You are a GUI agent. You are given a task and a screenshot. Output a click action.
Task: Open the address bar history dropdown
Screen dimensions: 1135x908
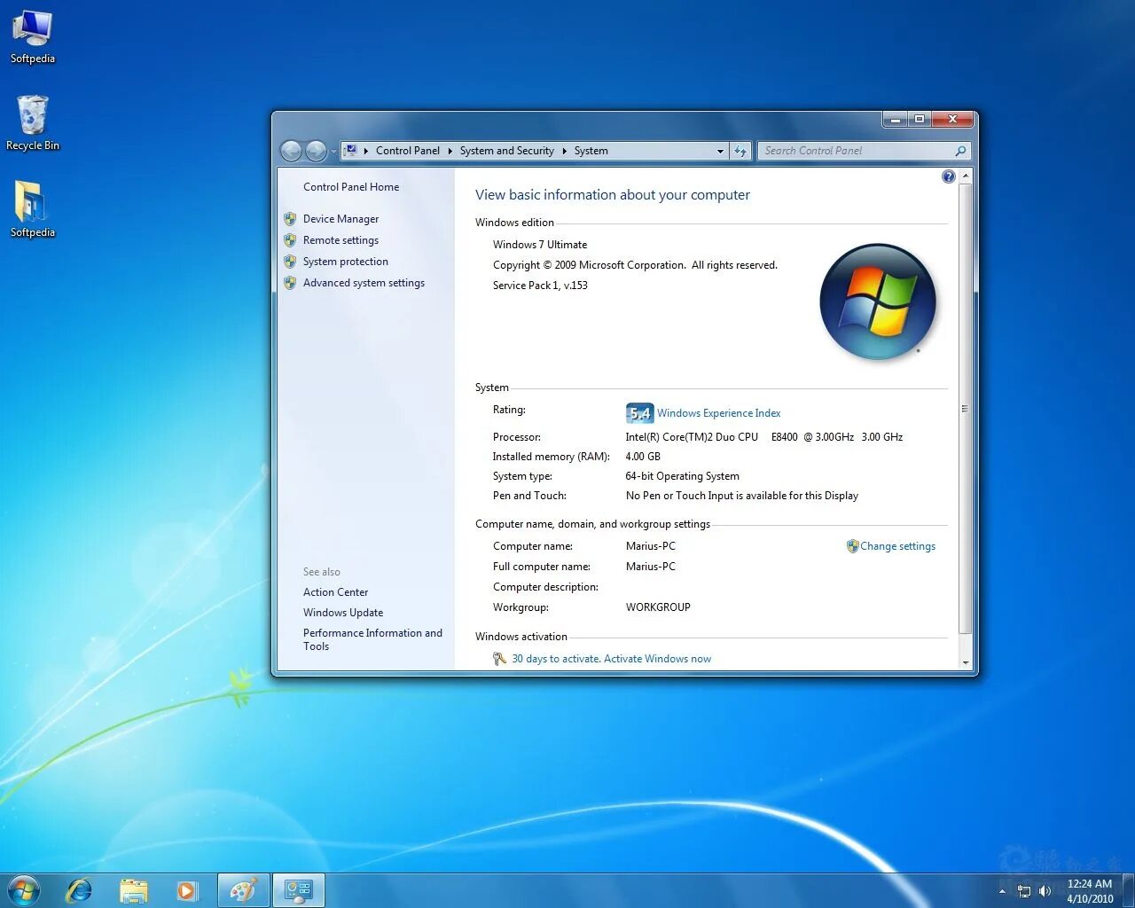[720, 151]
